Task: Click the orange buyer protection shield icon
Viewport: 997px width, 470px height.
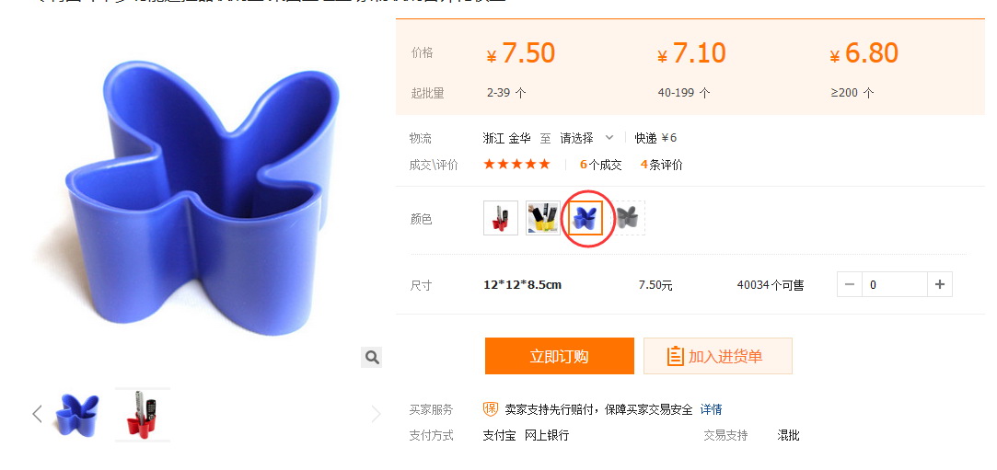Action: tap(491, 409)
